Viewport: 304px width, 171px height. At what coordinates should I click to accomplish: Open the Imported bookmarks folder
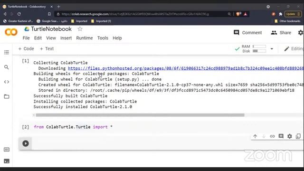[79, 21]
